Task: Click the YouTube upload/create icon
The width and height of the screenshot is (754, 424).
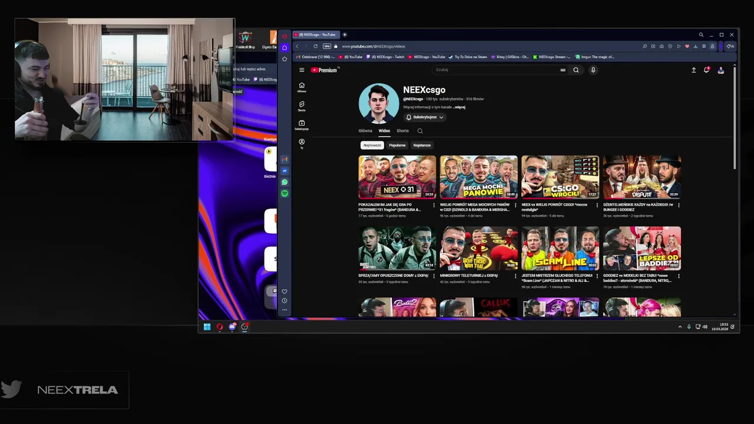Action: point(693,70)
